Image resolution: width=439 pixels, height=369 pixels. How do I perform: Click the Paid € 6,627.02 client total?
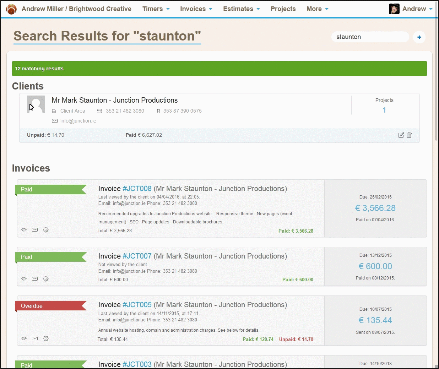pyautogui.click(x=144, y=135)
